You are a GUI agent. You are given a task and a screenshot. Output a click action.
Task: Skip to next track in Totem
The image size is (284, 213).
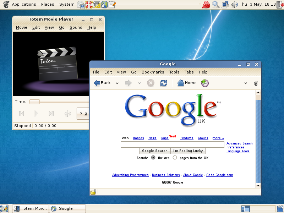(x=51, y=114)
